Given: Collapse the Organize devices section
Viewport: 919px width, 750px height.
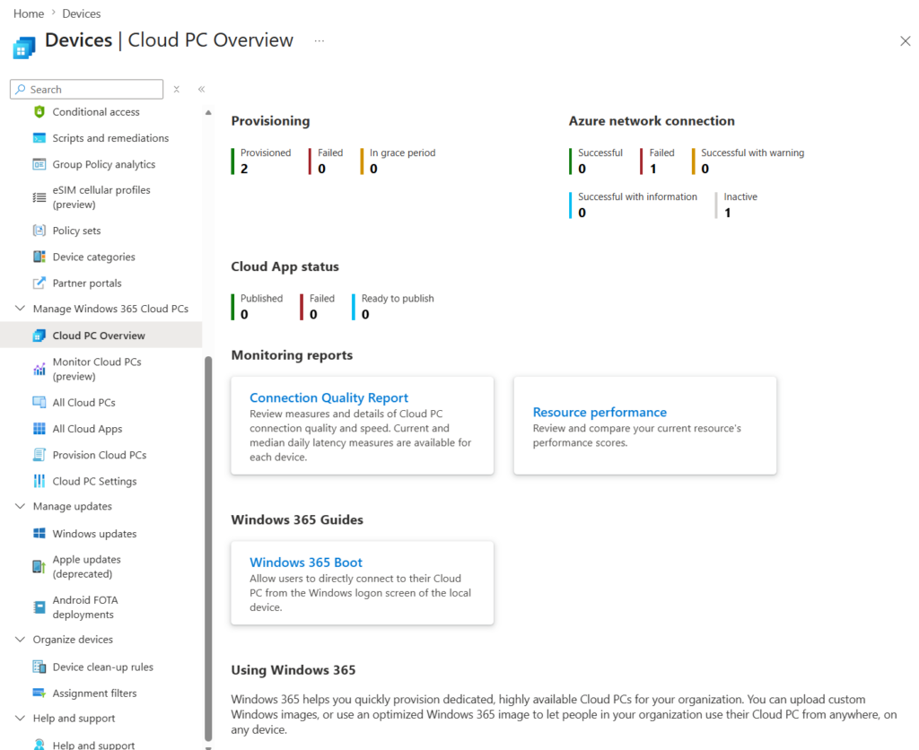Looking at the screenshot, I should [20, 640].
